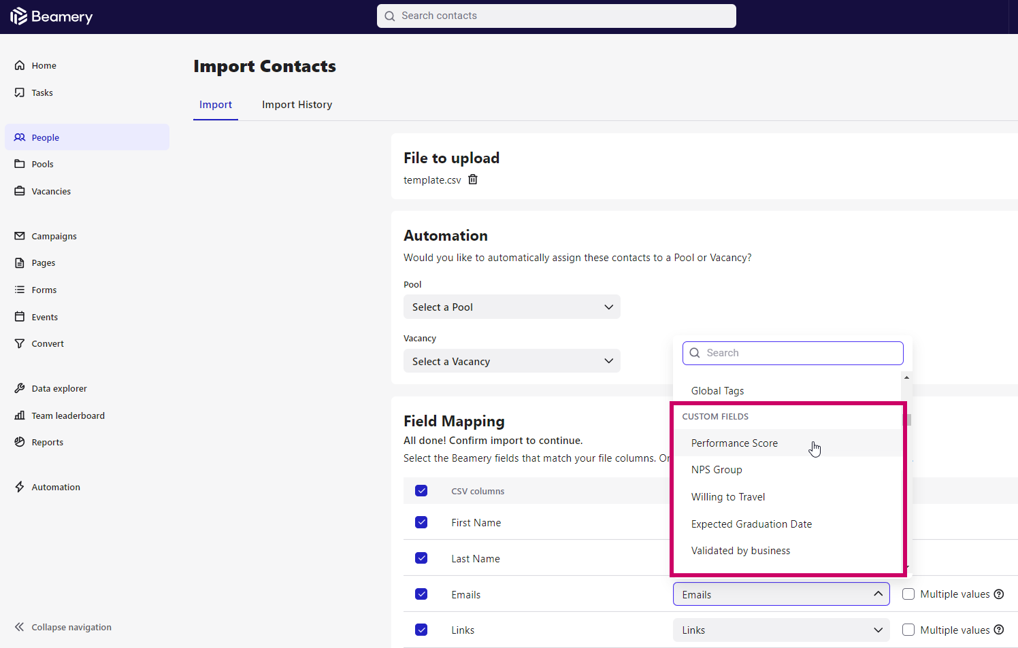The height and width of the screenshot is (648, 1018).
Task: Open Reports in the sidebar
Action: [87, 443]
